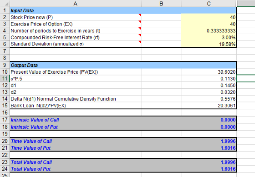
Task: Click the Stock Price now (P) label
Action: click(32, 17)
